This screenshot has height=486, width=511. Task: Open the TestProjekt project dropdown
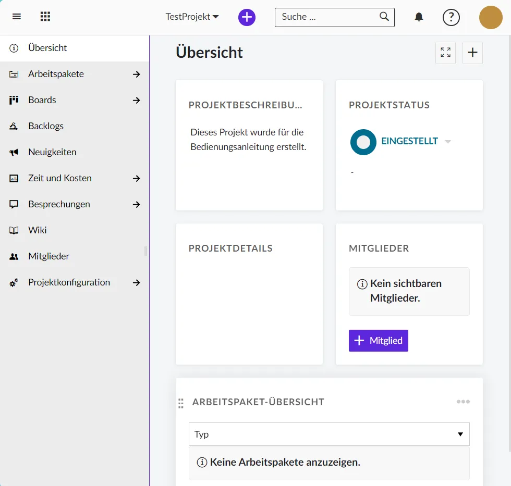point(192,17)
